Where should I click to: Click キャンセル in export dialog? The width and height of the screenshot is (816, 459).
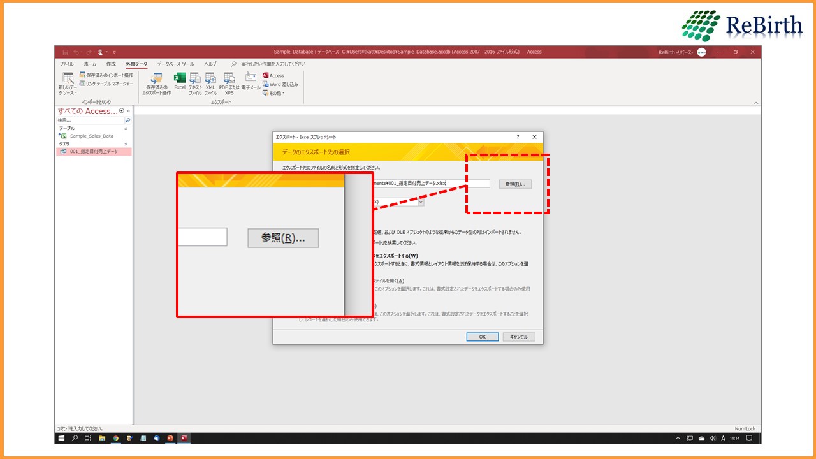(x=519, y=337)
